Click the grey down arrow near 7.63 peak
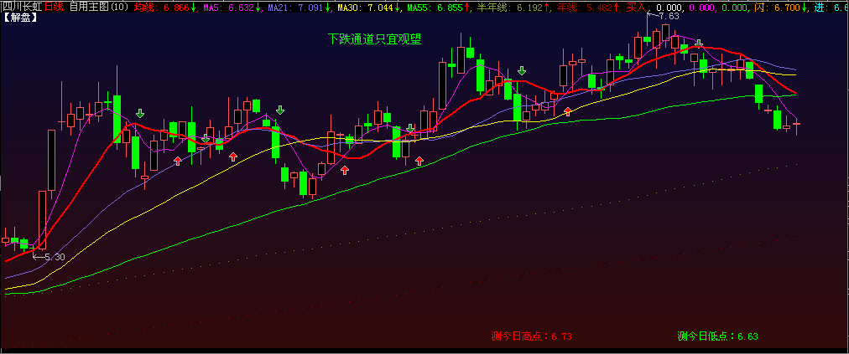Viewport: 849px width, 354px height. point(698,42)
